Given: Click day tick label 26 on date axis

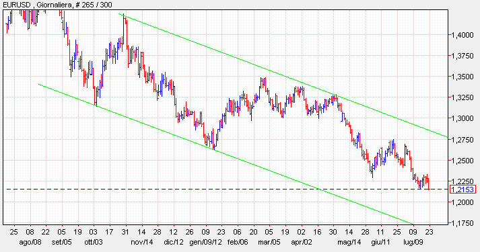Looking at the screenshot, I should click(189, 232).
